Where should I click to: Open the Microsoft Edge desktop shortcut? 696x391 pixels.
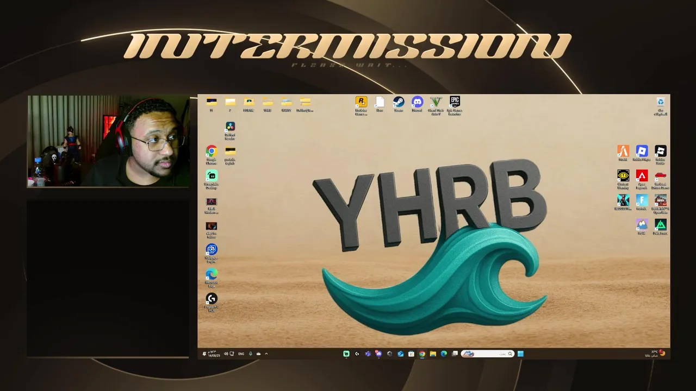[x=212, y=278]
